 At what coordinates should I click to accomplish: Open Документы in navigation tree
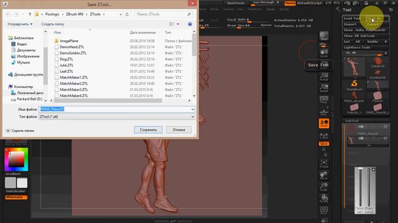click(26, 50)
